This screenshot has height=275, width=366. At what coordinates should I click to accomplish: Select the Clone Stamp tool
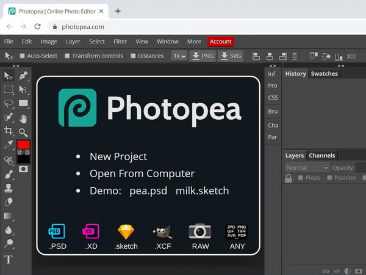9,188
